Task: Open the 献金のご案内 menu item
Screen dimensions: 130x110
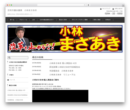Action: (63, 20)
